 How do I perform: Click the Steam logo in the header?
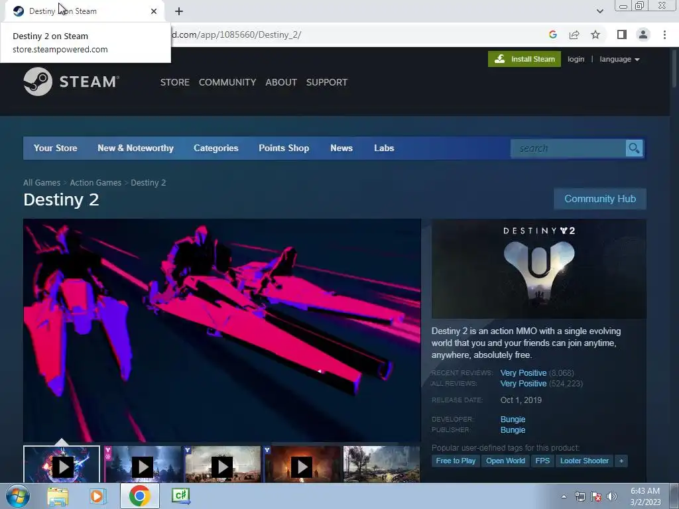coord(72,82)
